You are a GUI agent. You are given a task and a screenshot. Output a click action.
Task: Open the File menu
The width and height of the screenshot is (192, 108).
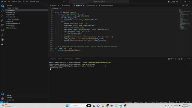(5, 2)
